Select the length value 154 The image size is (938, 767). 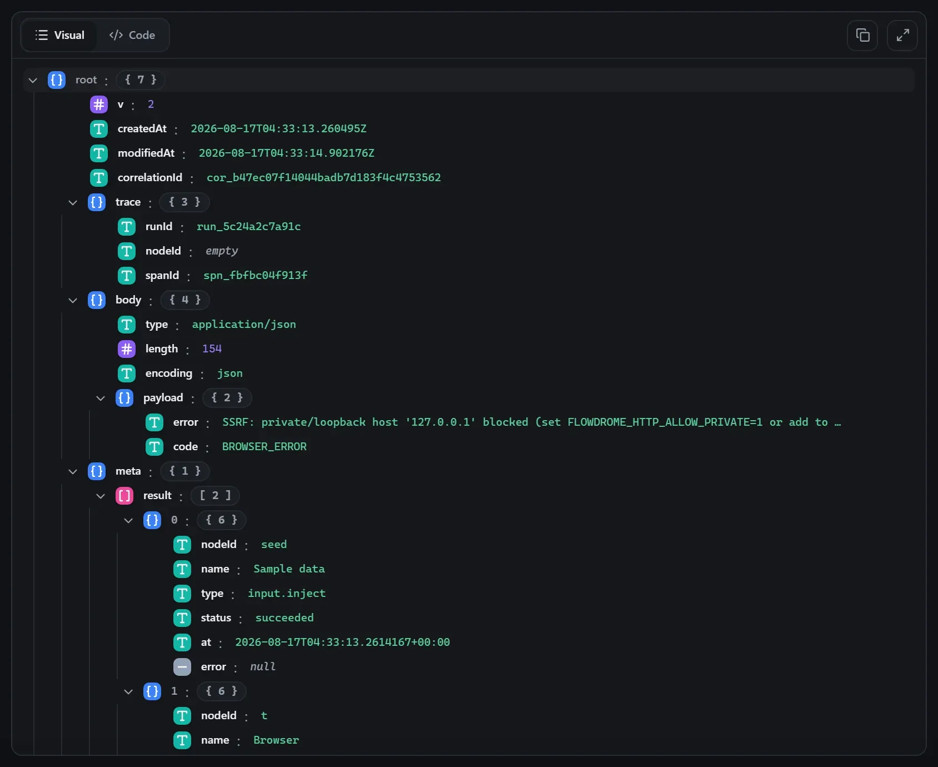[x=212, y=349]
